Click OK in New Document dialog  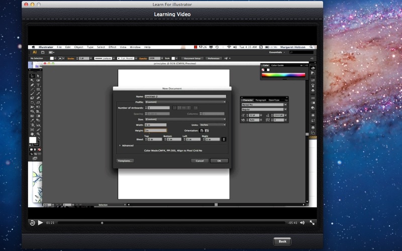(219, 161)
